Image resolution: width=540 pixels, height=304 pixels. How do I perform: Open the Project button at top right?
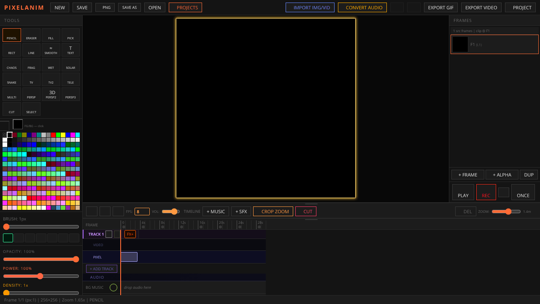[520, 7]
